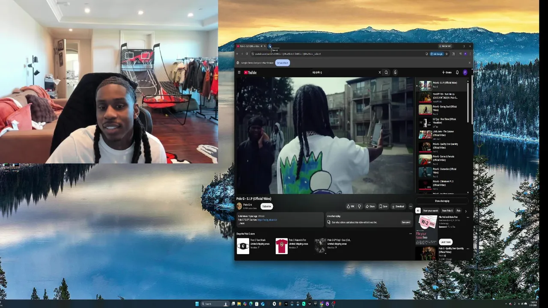Clear the search text with the X

pos(379,72)
